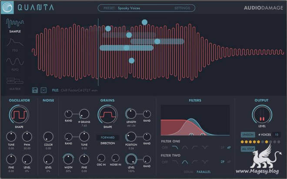
Task: Click the Output Level knob
Action: (x=262, y=115)
